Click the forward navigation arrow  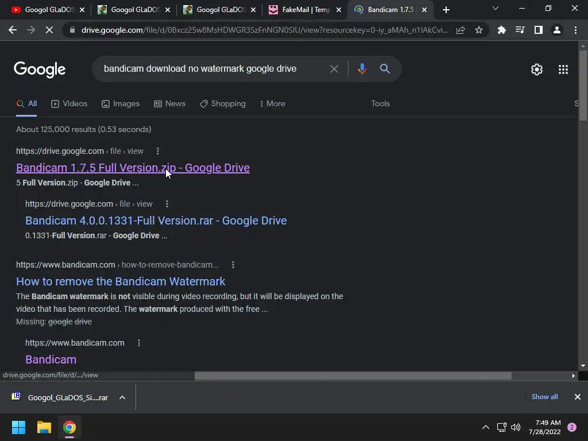(x=31, y=30)
